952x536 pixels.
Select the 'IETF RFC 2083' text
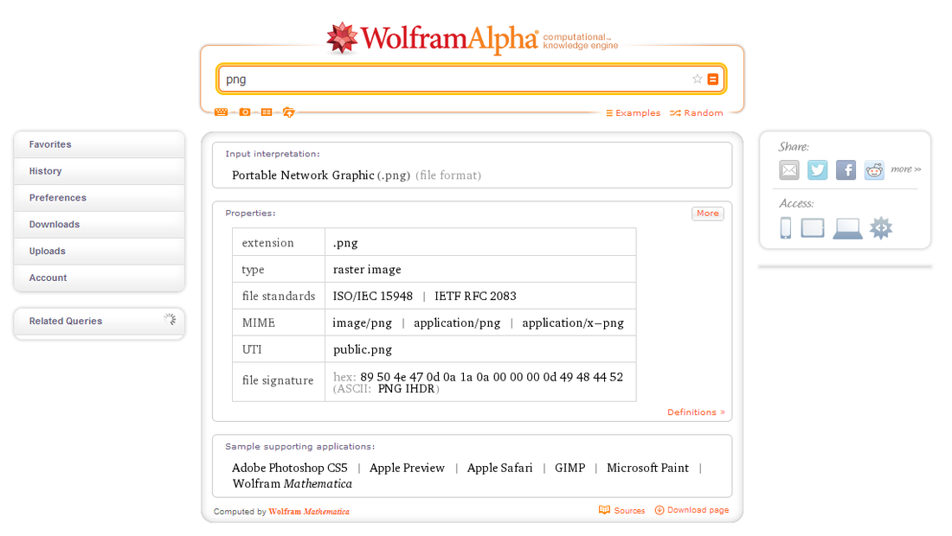[475, 296]
